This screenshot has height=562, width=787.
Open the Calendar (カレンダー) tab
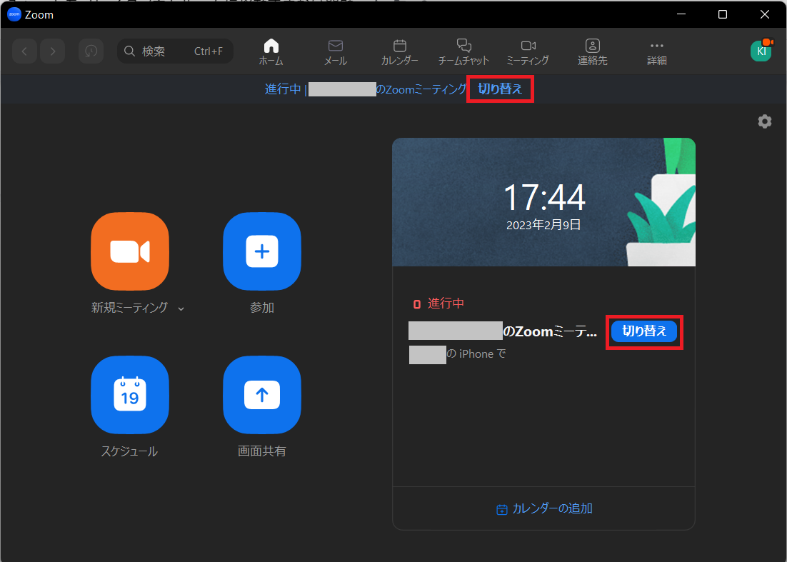[400, 51]
